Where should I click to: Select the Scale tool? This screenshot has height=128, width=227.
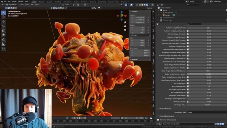3,31
